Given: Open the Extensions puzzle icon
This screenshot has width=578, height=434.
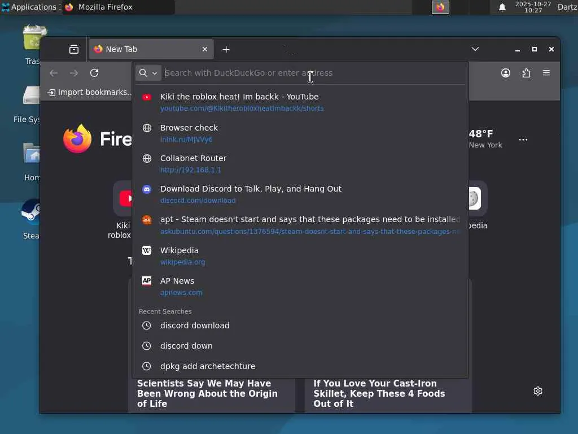Looking at the screenshot, I should [x=526, y=73].
